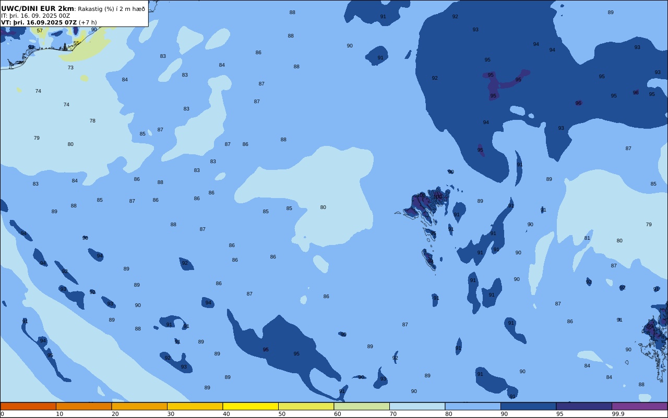The height and width of the screenshot is (418, 668).
Task: Click the dark red 0–10 legend swatch
Action: (x=28, y=406)
